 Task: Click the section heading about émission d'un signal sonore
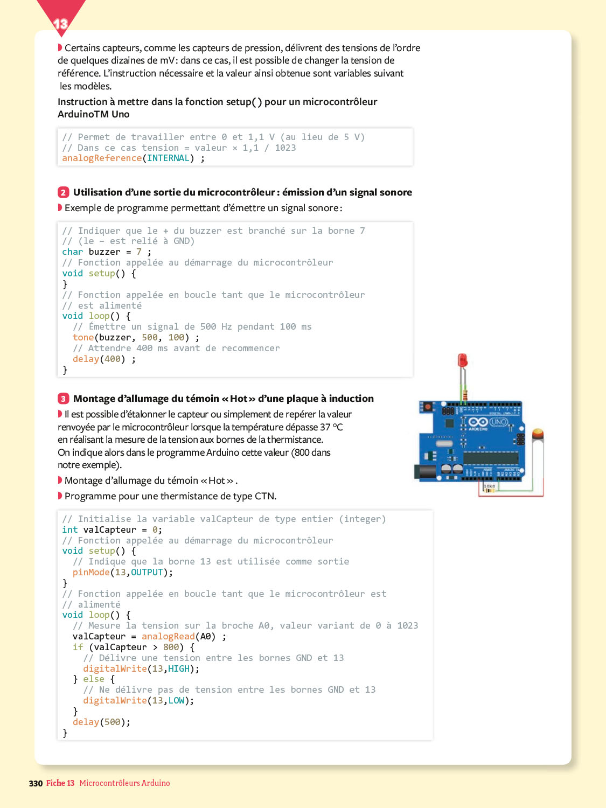click(x=242, y=192)
